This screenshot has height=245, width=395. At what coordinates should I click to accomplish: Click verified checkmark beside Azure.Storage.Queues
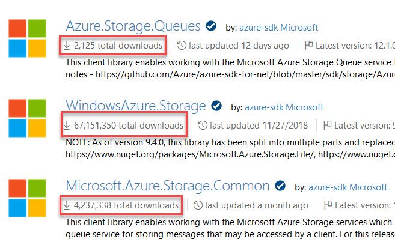tap(211, 26)
